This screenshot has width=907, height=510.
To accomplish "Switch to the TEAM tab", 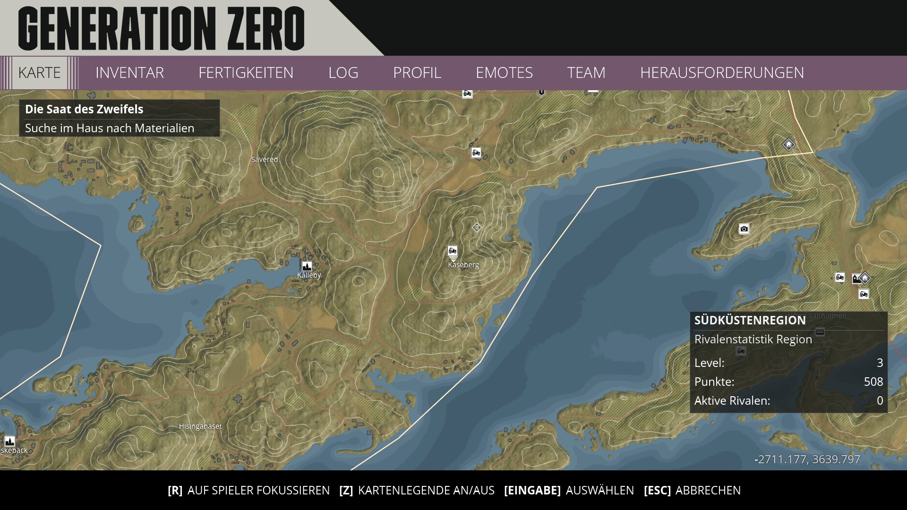I will (x=586, y=73).
